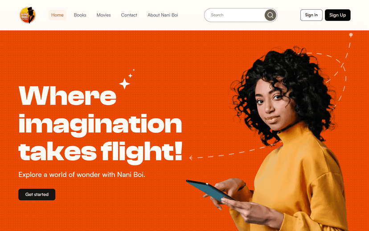Click the large sparkle star icon
Viewport: 369px width, 231px height.
pos(124,83)
